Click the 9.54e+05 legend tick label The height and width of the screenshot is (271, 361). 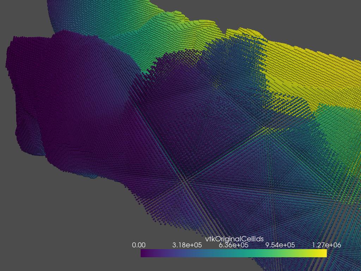pyautogui.click(x=280, y=245)
